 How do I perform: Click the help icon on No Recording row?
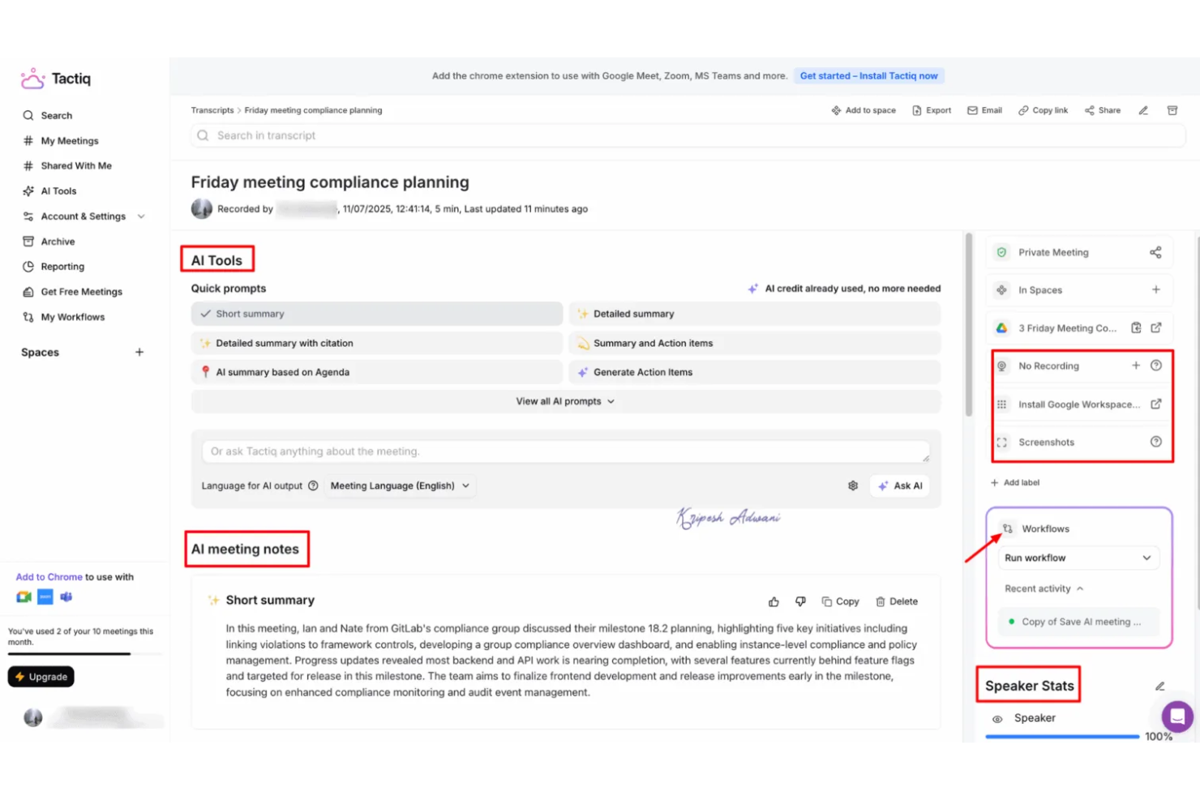(1156, 366)
